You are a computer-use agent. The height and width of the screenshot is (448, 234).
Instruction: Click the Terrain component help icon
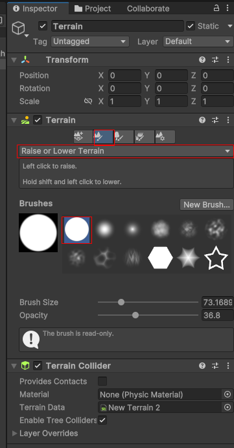202,120
